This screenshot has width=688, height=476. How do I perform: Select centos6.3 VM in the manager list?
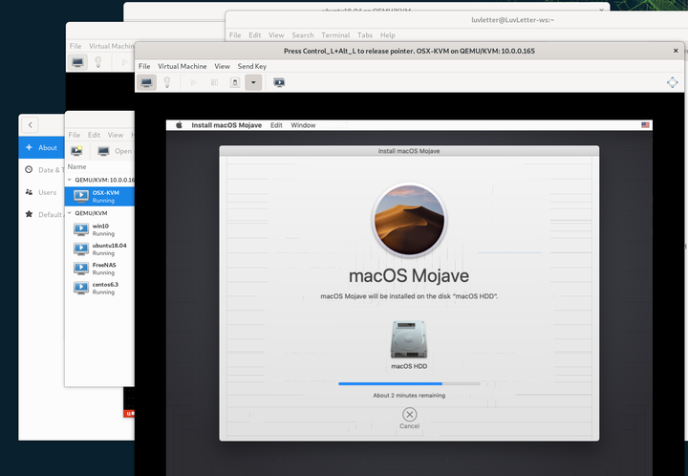point(99,288)
